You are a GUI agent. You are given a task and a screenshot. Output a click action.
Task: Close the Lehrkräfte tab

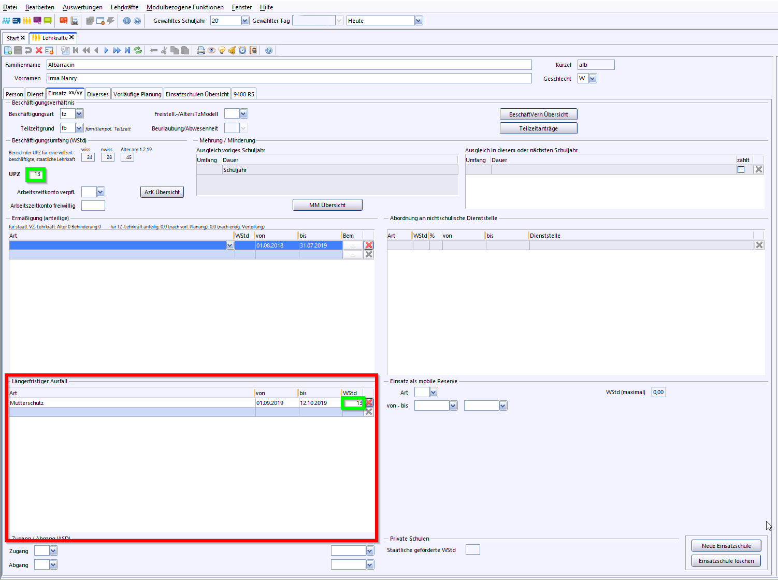(71, 37)
